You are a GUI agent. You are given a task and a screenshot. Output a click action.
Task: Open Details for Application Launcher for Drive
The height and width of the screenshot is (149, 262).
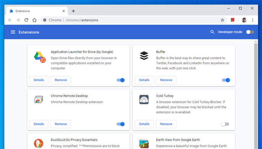39,80
